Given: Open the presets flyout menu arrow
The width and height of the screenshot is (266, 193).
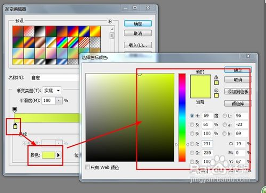Looking at the screenshot, I should (x=110, y=21).
